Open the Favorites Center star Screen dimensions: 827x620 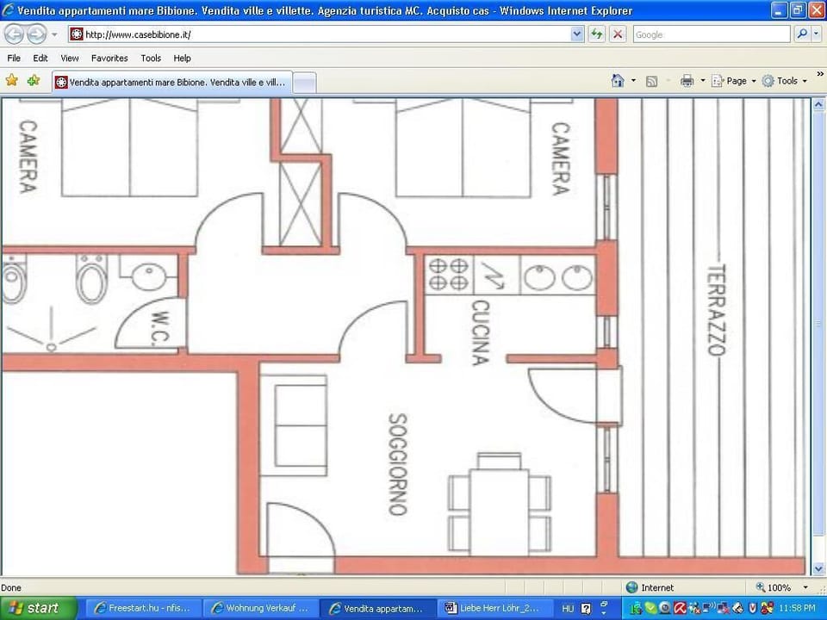click(12, 79)
